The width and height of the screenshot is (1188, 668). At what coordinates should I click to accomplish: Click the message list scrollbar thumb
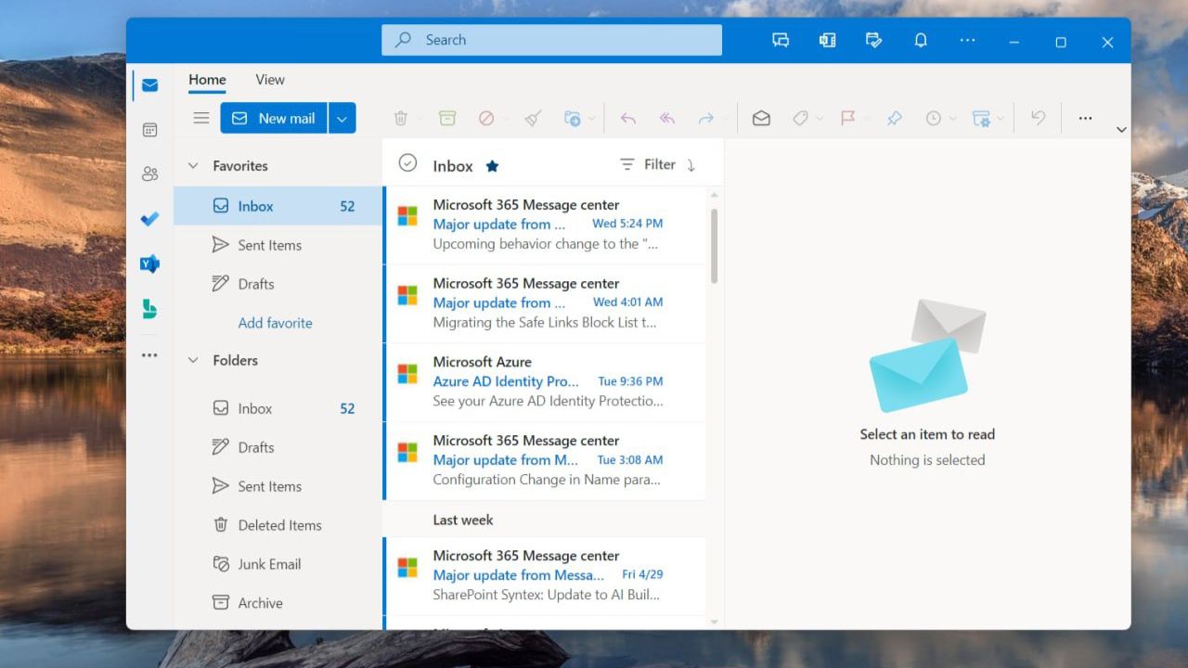pos(714,246)
